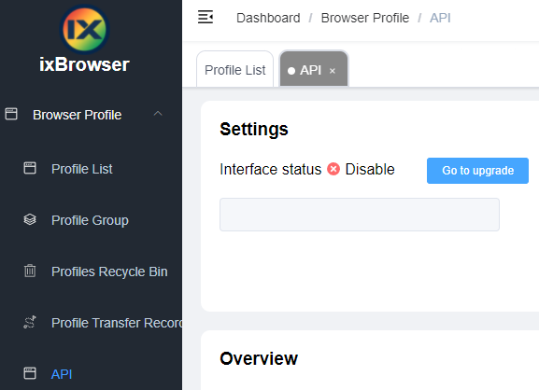Image resolution: width=539 pixels, height=390 pixels.
Task: Click the Profiles Recycle Bin trash icon
Action: 30,271
